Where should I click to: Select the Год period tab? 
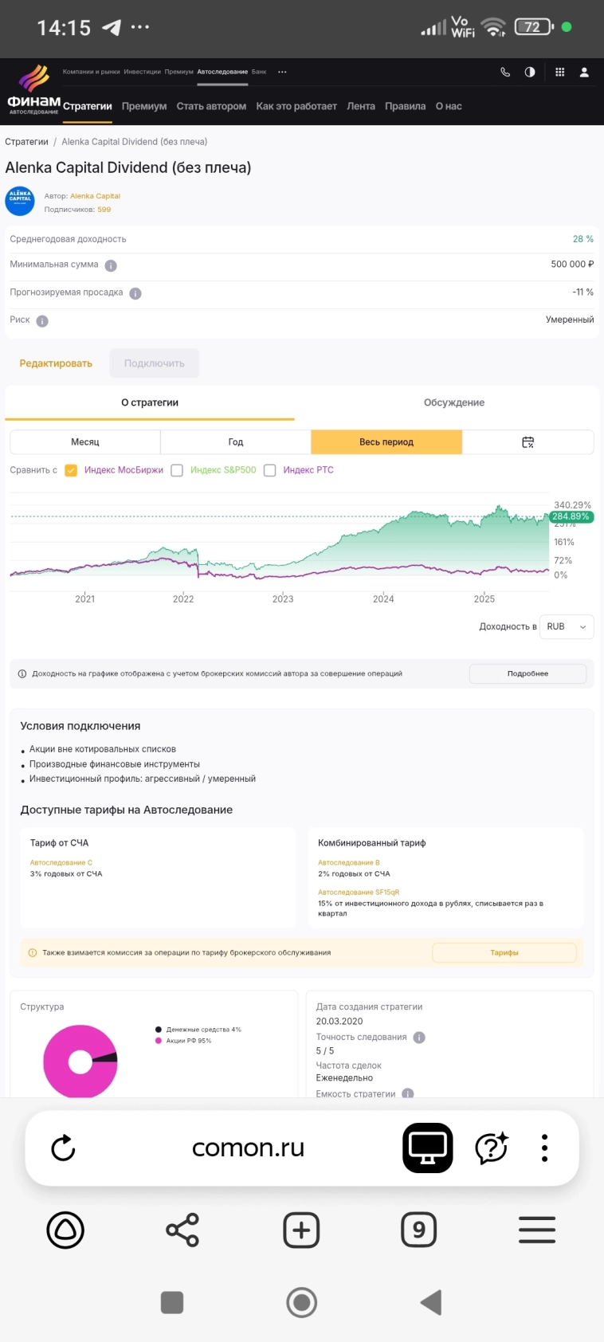[236, 442]
